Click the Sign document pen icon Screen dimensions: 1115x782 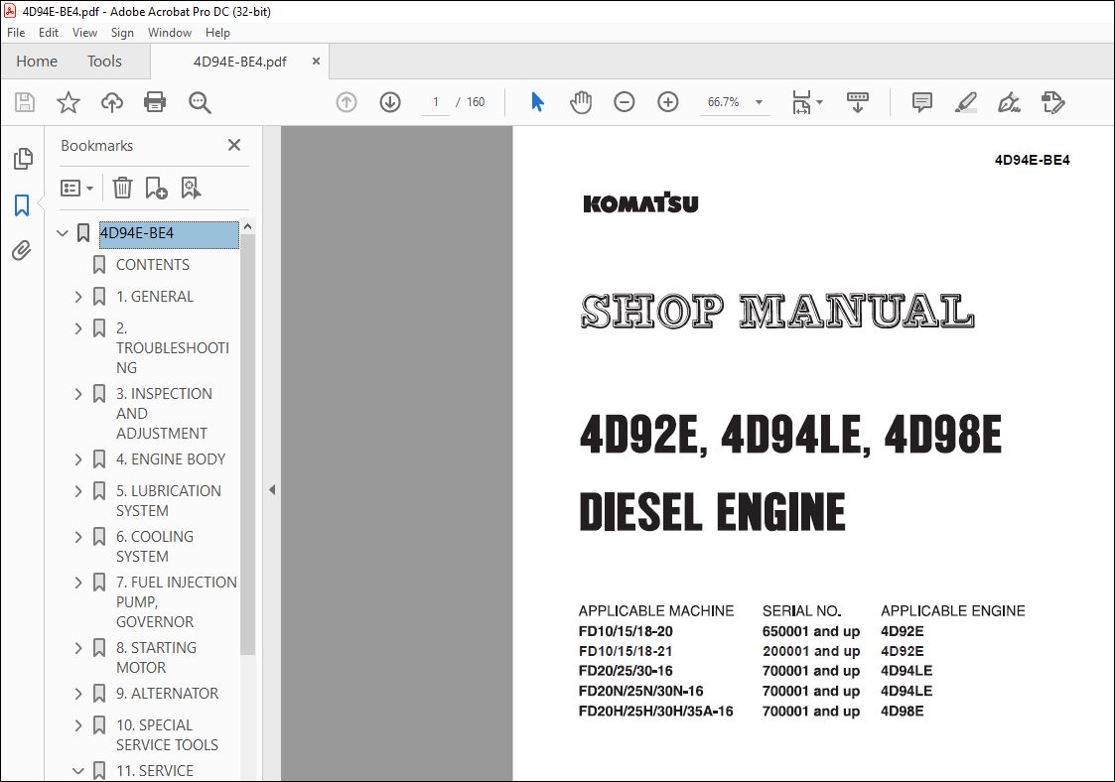(x=1009, y=102)
